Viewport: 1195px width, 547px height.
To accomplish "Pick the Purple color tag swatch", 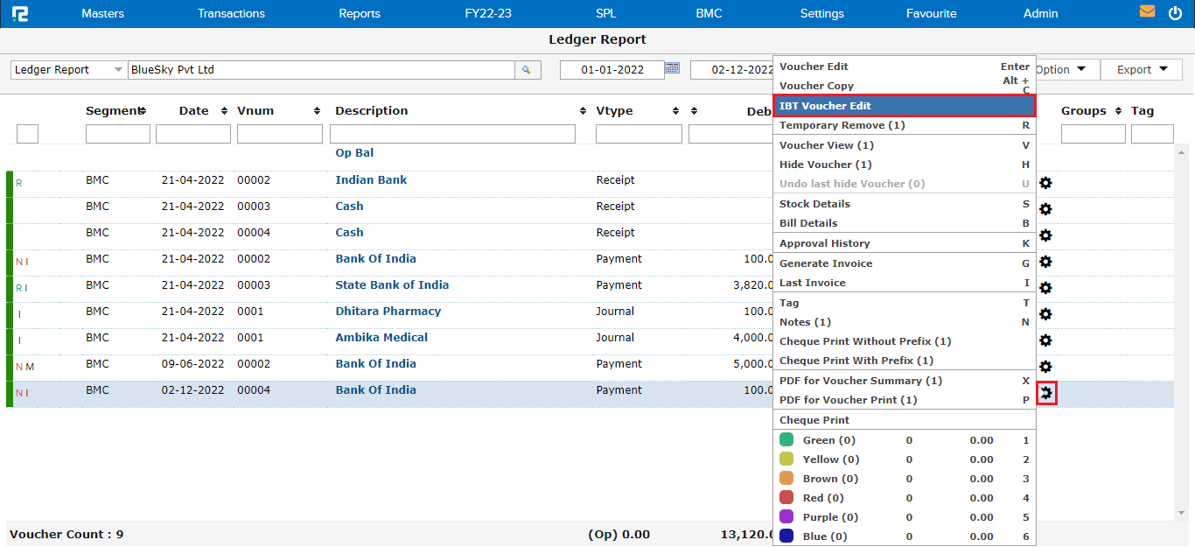I will [x=786, y=517].
